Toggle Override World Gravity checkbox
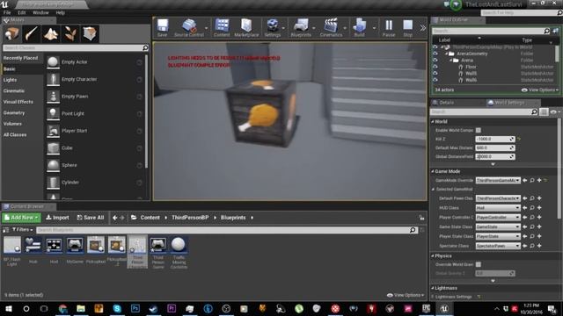563x316 pixels. coord(479,264)
